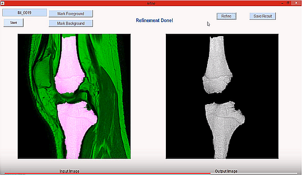Image resolution: width=305 pixels, height=175 pixels.
Task: Click Save Result
Action: (262, 16)
